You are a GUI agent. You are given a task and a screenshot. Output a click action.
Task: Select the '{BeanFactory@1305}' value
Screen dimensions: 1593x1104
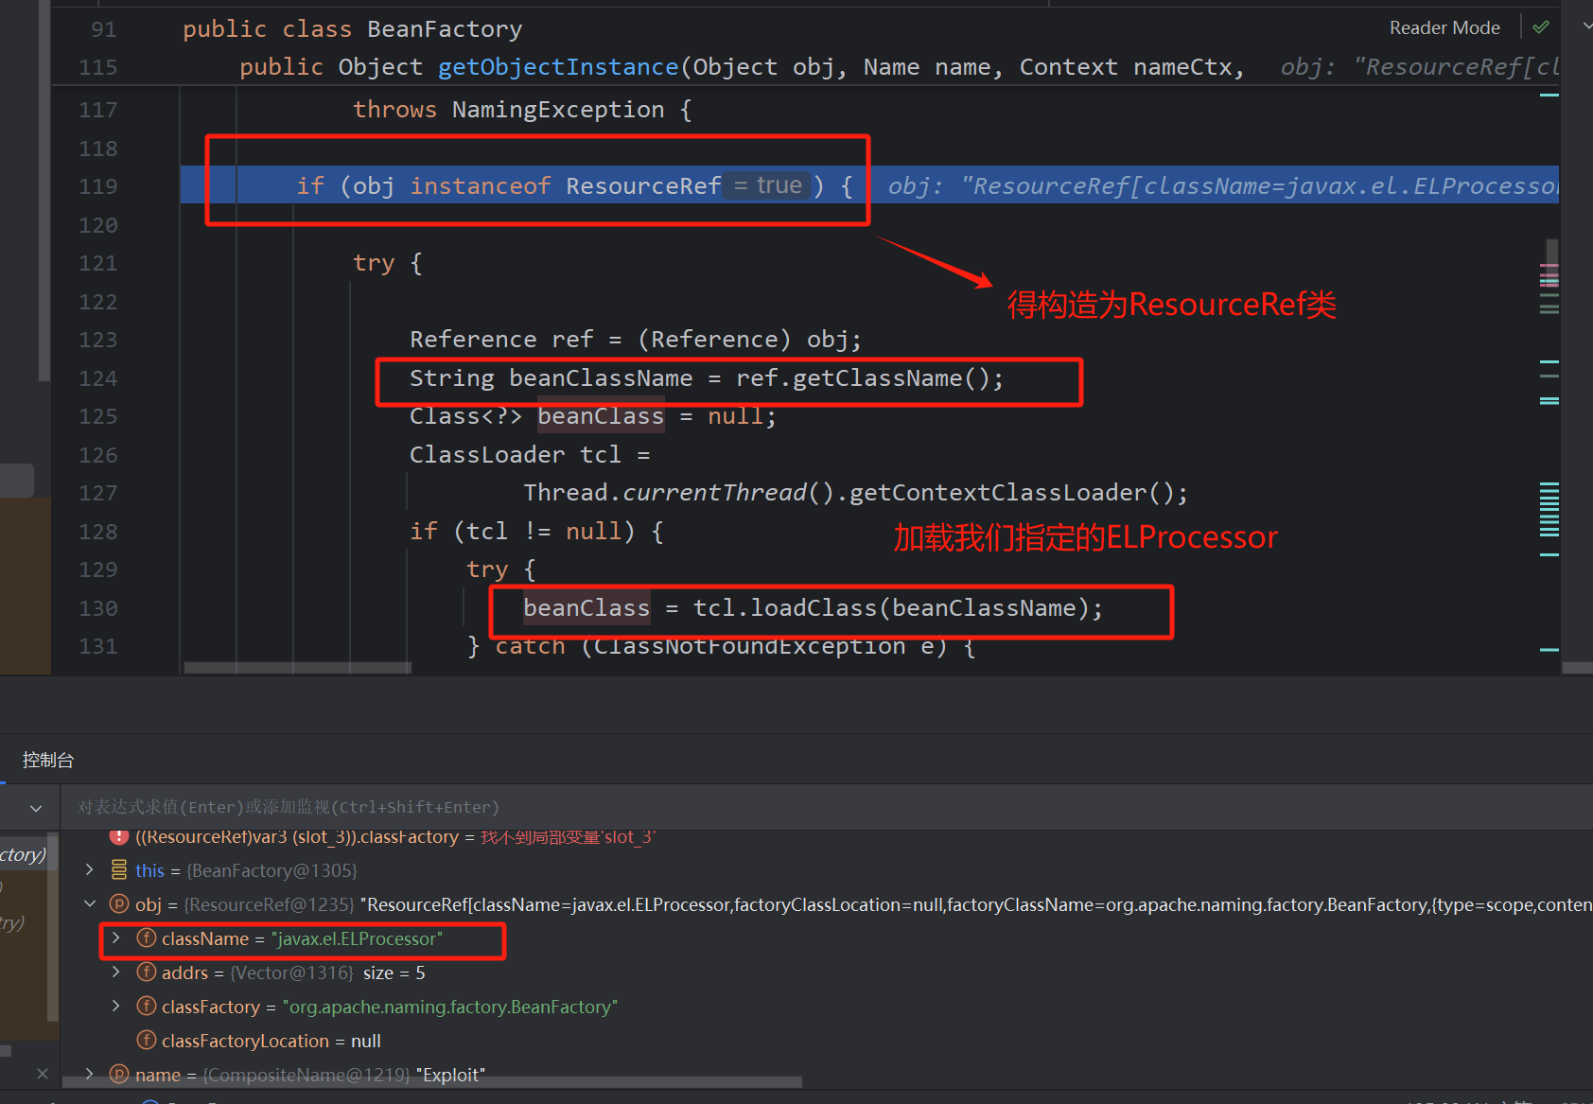point(272,870)
